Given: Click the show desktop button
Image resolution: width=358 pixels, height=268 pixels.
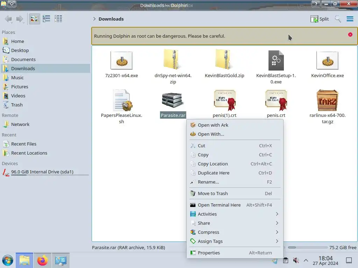Looking at the screenshot, I should tap(349, 260).
